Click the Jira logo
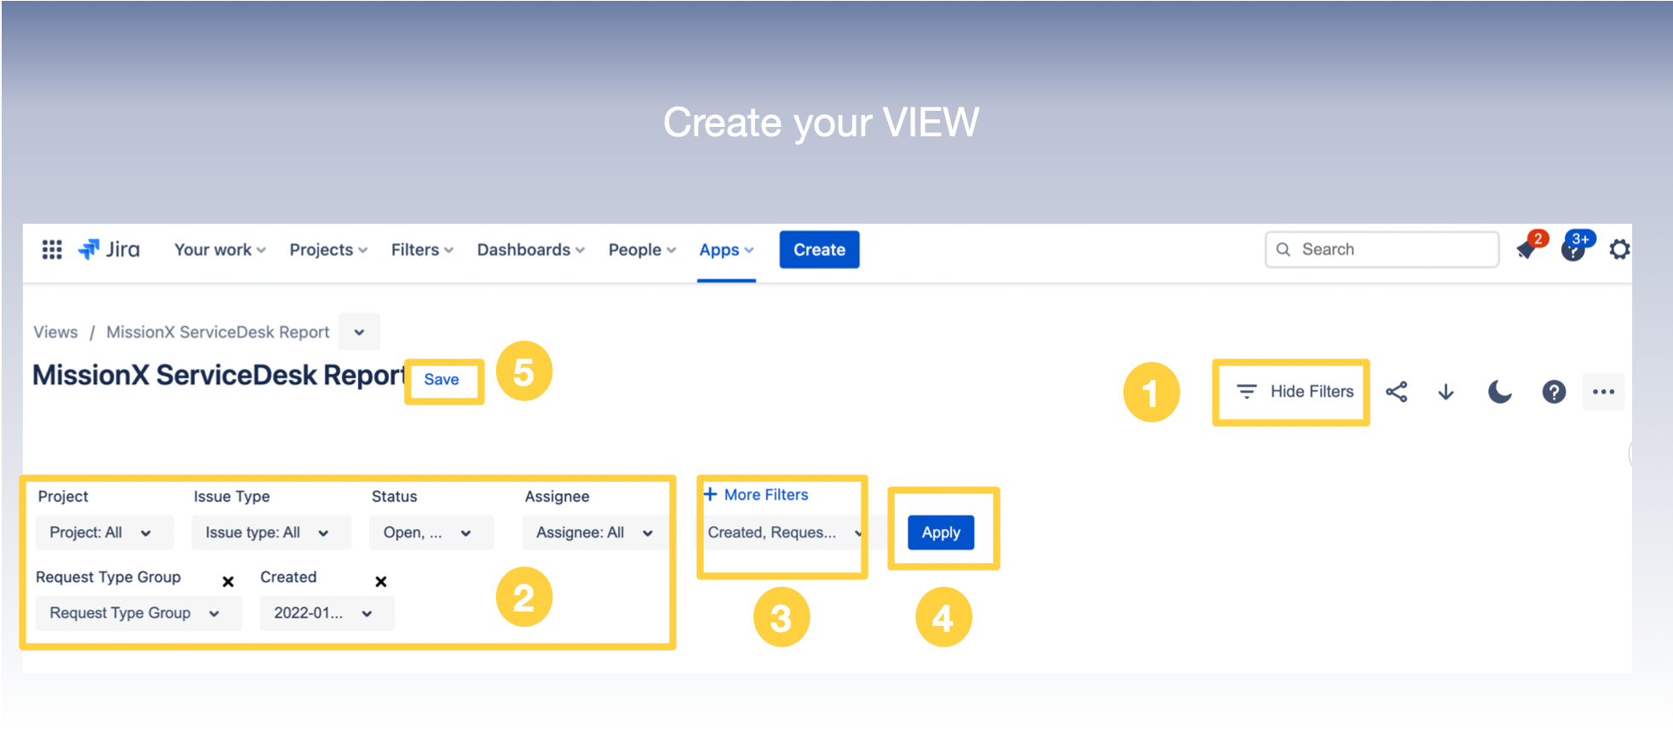Screen dimensions: 1673x735 109,250
